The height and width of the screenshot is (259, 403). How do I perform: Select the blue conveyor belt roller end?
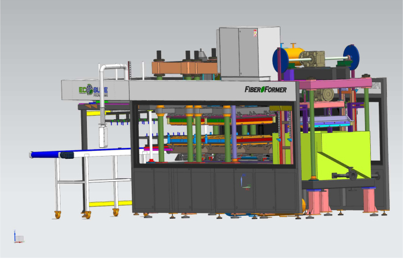(x=45, y=155)
